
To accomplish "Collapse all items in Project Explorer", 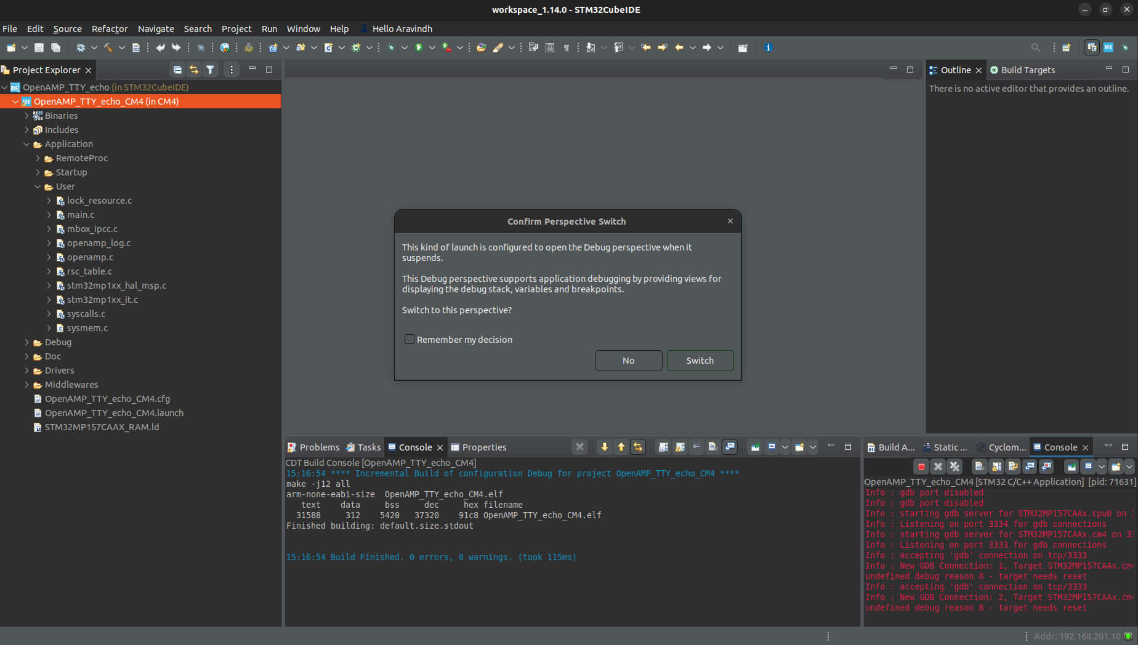I will (x=177, y=70).
